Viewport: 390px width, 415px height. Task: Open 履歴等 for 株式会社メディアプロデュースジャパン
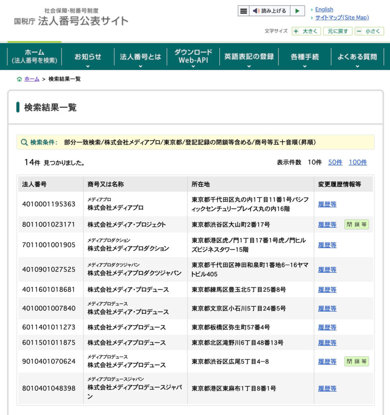coord(327,389)
